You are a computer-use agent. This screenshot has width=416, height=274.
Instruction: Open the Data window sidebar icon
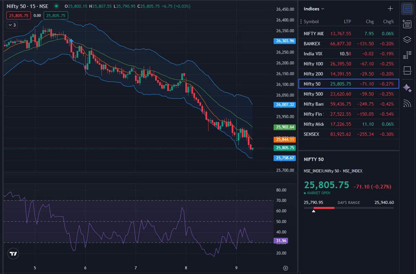[x=407, y=71]
